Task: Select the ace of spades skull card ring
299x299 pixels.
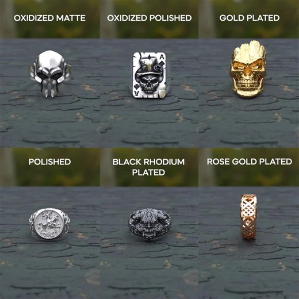Action: (x=149, y=75)
